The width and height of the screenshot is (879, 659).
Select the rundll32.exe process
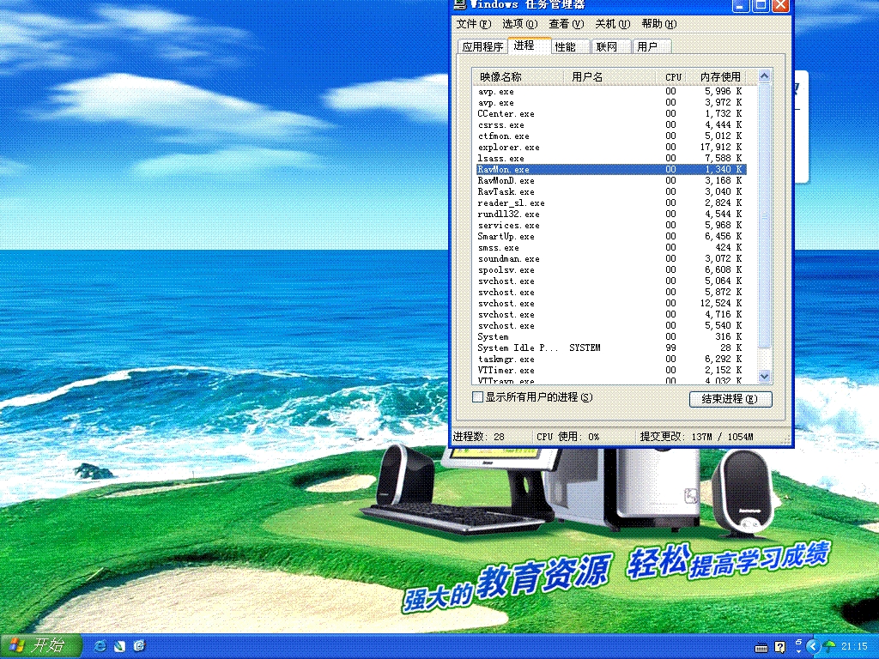pyautogui.click(x=611, y=214)
